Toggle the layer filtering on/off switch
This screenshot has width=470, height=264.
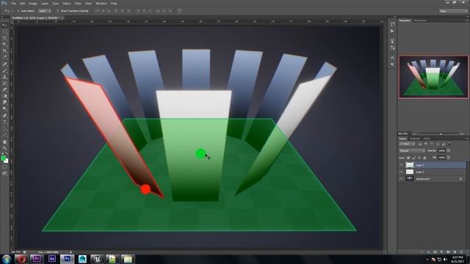449,144
